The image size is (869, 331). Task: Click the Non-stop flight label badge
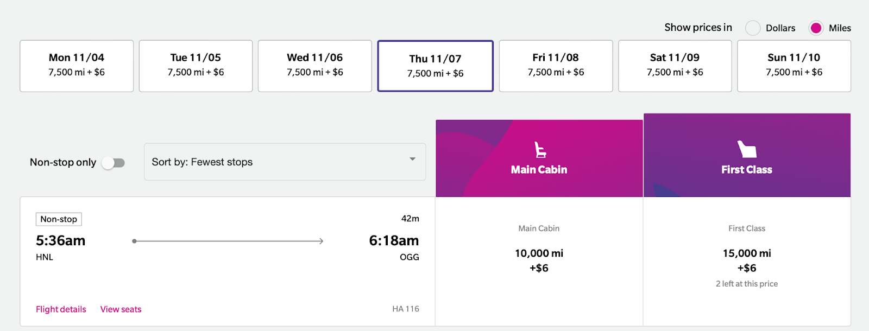click(x=59, y=219)
